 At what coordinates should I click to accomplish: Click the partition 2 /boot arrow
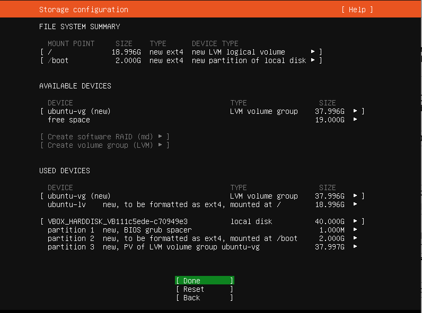pos(355,238)
